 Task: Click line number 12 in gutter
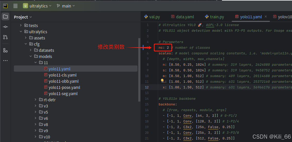tap(147, 87)
